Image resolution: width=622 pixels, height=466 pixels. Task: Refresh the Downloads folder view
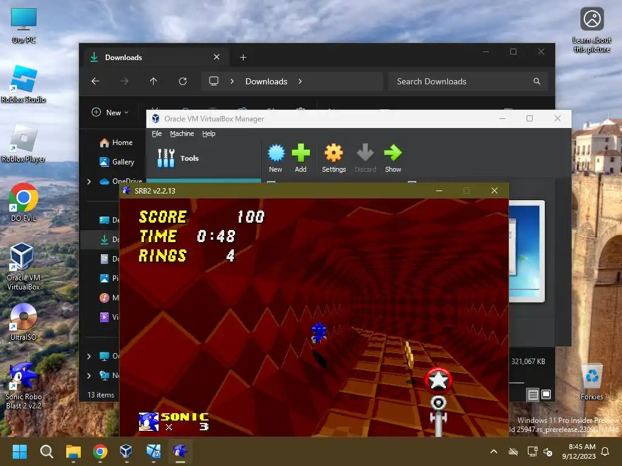point(182,81)
